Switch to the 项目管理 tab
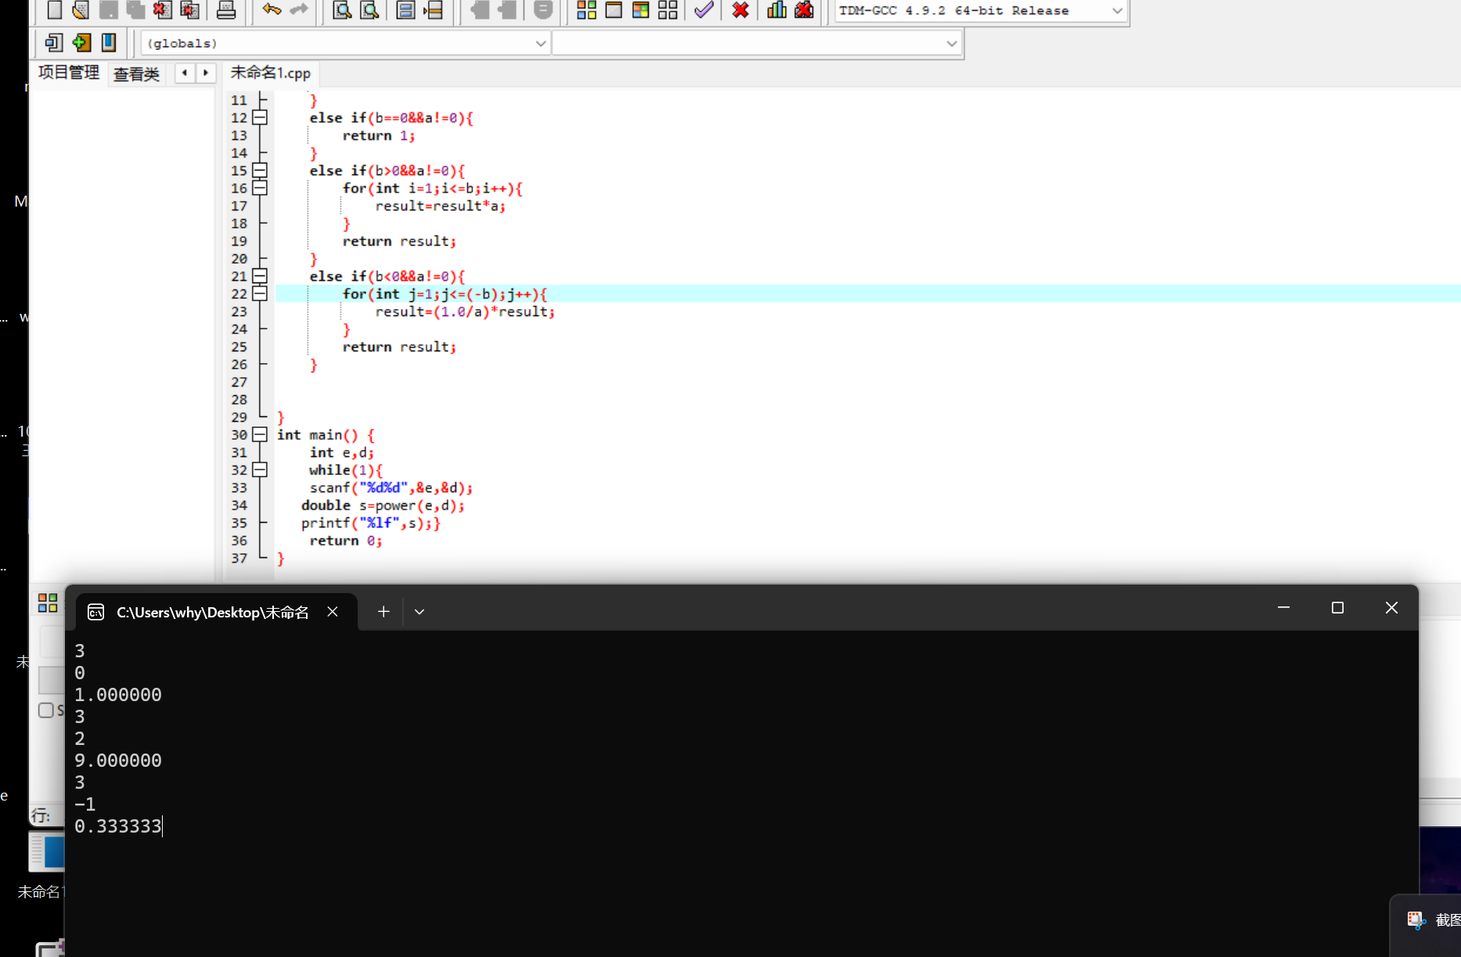The image size is (1461, 957). (x=69, y=73)
